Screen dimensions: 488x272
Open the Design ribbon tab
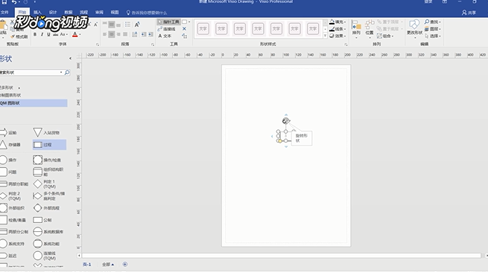tap(53, 13)
